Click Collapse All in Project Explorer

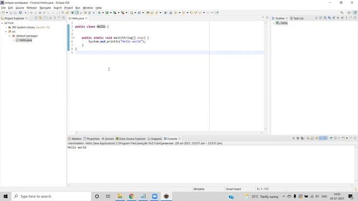pos(36,18)
